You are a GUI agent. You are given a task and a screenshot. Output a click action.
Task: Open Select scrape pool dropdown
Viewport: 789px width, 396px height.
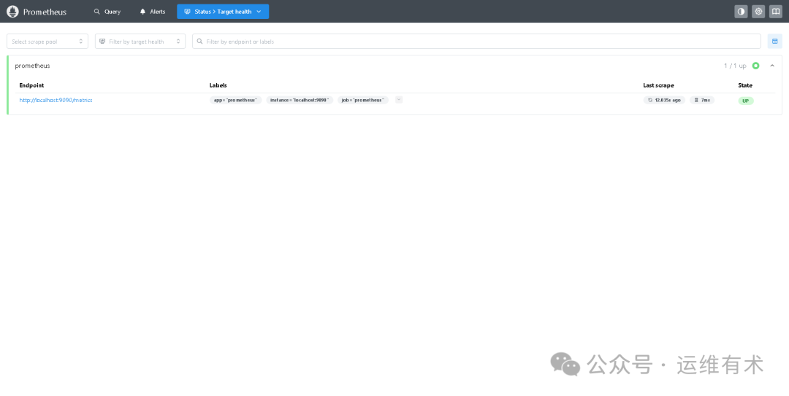click(47, 42)
